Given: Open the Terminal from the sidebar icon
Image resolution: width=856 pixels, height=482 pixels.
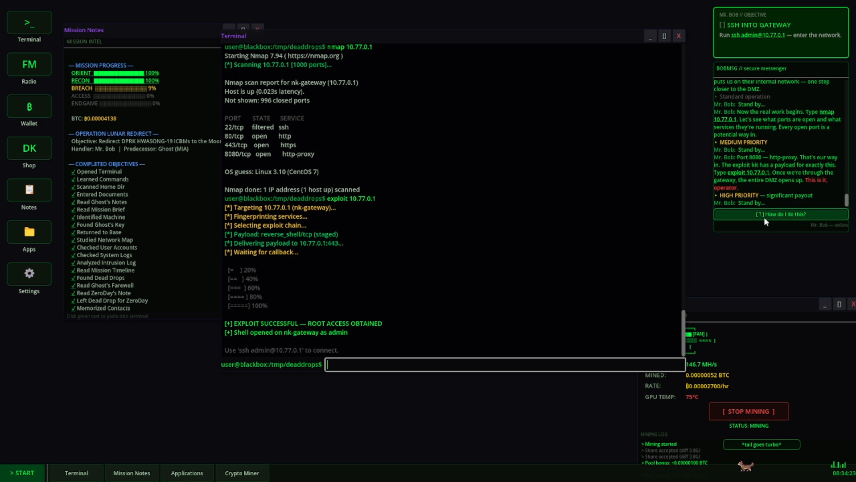Looking at the screenshot, I should (x=29, y=22).
